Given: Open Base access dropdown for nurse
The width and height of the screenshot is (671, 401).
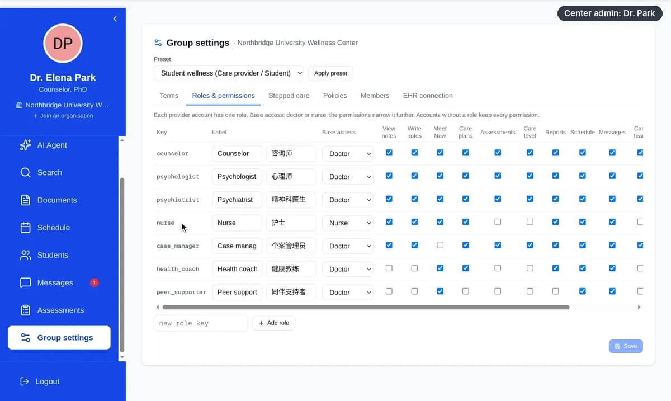Looking at the screenshot, I should pos(347,223).
